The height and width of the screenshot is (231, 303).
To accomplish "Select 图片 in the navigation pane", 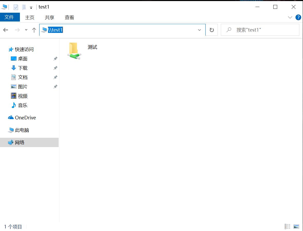I will pos(22,86).
